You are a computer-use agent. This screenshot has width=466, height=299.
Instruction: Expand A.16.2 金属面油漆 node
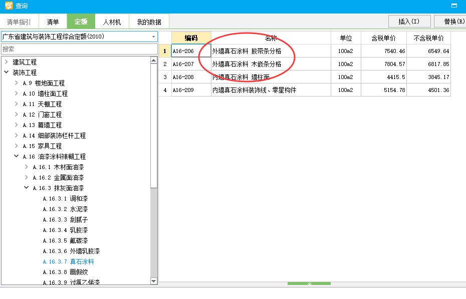(27, 177)
